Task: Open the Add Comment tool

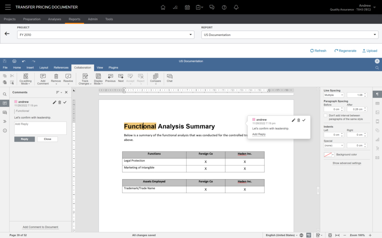Action: 43,78
